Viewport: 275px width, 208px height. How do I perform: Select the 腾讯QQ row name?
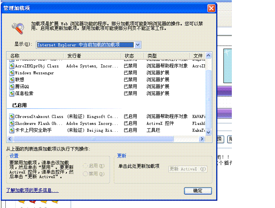(x=22, y=87)
